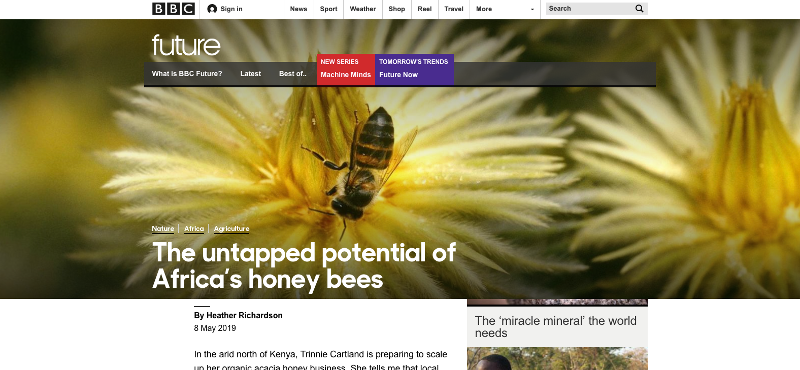
Task: Open the Machine Minds new series
Action: coord(346,75)
